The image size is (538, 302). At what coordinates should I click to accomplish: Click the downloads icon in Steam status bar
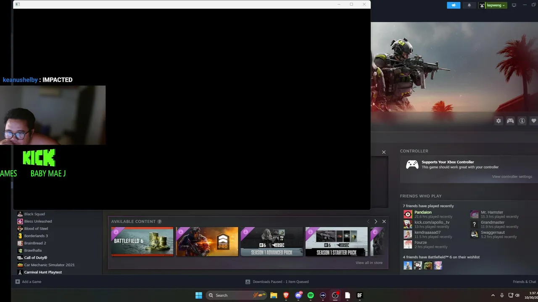pyautogui.click(x=248, y=281)
